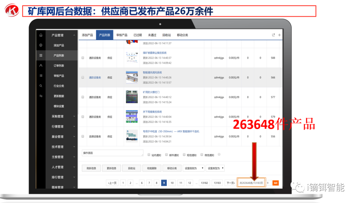The width and height of the screenshot is (356, 203).
Task: Click the 操作原因 text field
Action: point(112,153)
